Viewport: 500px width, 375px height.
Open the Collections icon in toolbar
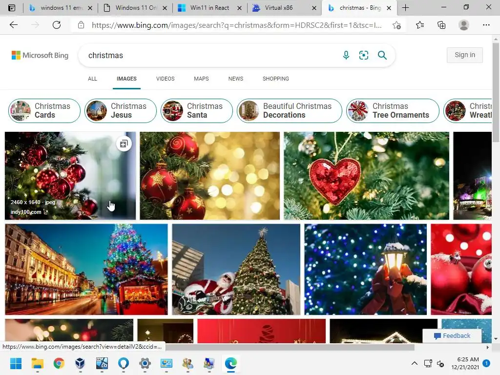coord(441,25)
